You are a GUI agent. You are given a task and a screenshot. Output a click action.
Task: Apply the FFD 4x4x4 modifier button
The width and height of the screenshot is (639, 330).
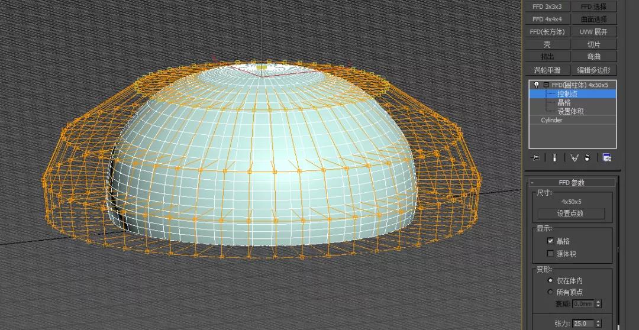click(x=547, y=19)
